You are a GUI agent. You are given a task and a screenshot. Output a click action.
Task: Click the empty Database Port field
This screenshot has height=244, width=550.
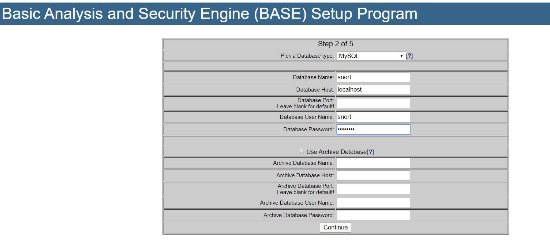point(373,103)
